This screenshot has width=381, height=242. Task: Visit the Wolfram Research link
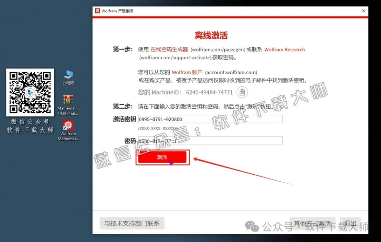click(x=284, y=49)
